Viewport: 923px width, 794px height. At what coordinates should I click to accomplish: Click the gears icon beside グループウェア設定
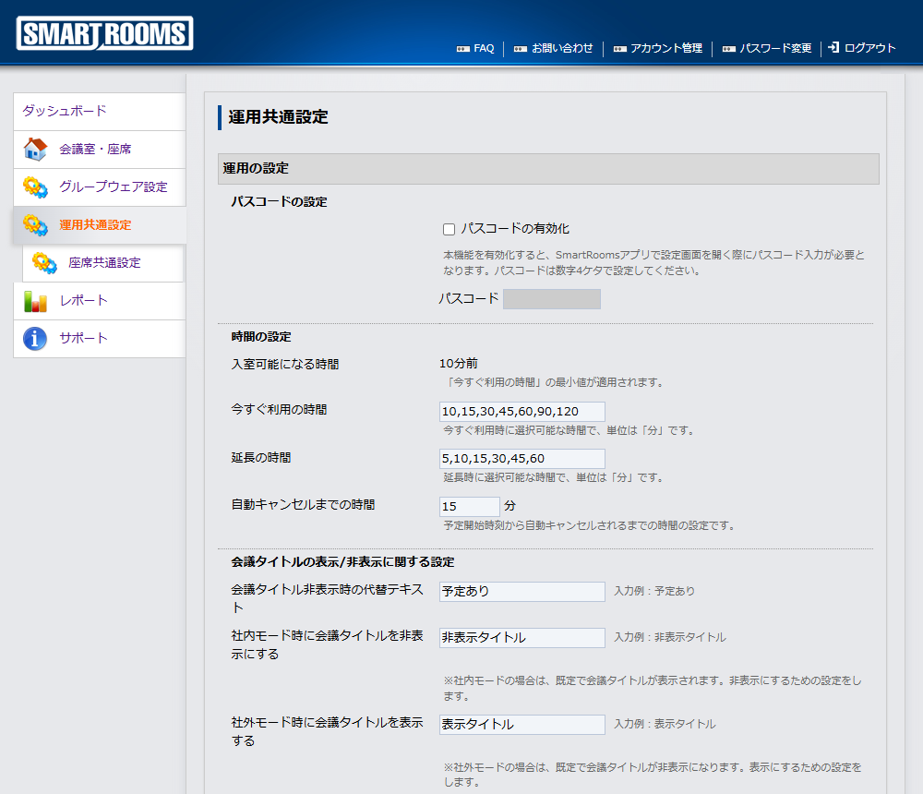tap(35, 187)
